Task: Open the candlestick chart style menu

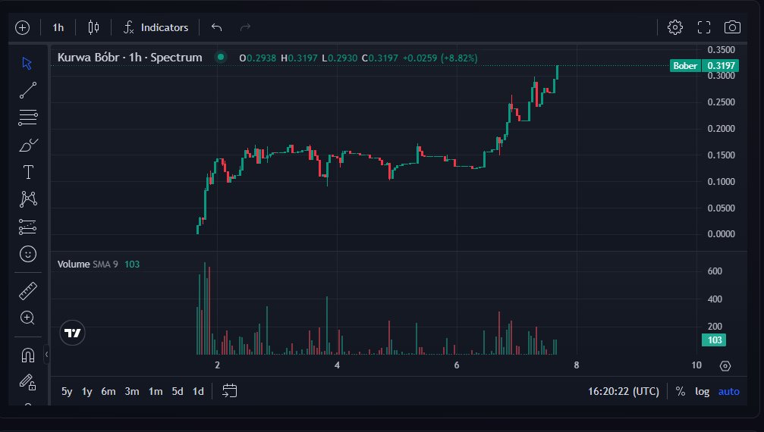Action: click(x=93, y=28)
